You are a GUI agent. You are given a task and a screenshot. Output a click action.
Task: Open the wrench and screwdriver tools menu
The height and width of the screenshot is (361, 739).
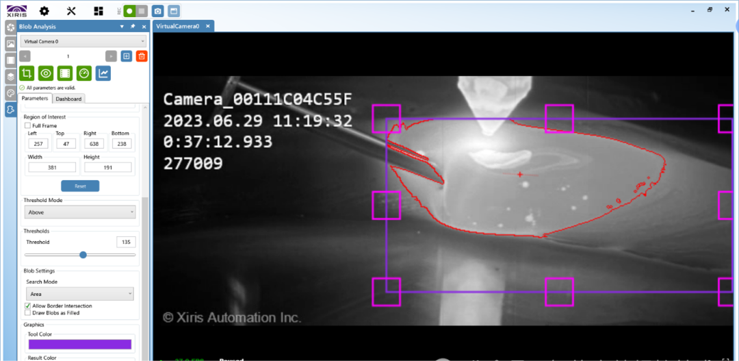point(72,11)
